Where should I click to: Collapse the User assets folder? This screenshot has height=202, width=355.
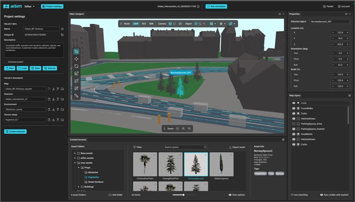point(75,163)
